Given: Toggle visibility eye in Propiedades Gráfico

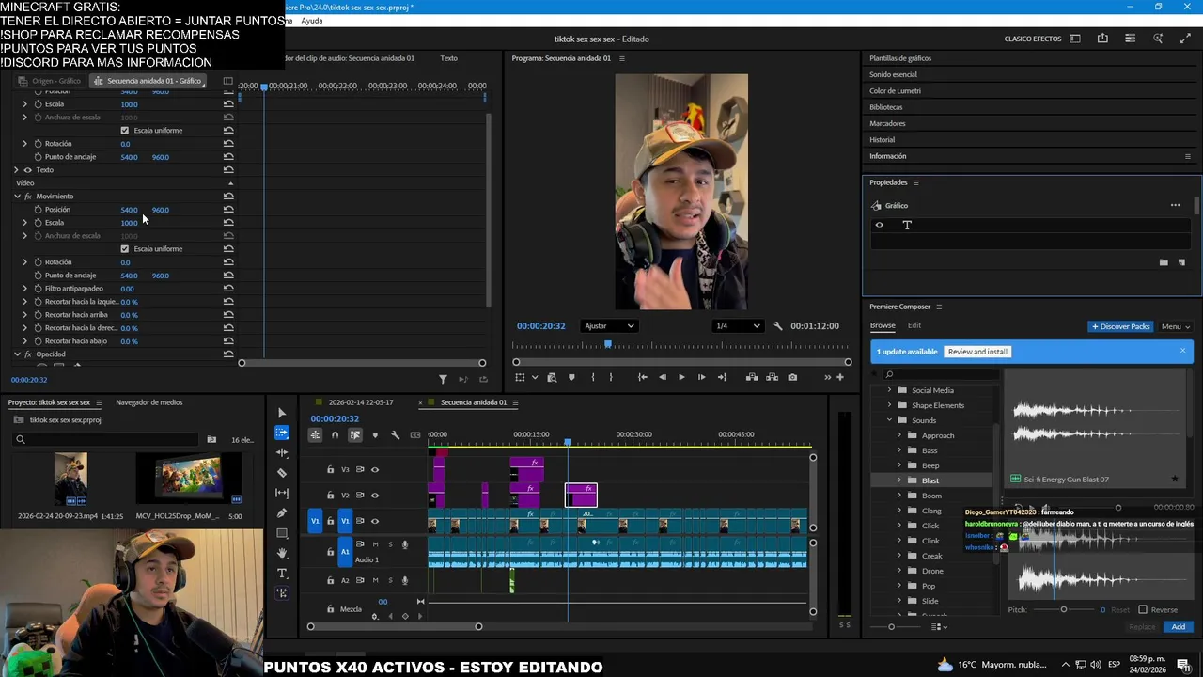Looking at the screenshot, I should coord(880,225).
